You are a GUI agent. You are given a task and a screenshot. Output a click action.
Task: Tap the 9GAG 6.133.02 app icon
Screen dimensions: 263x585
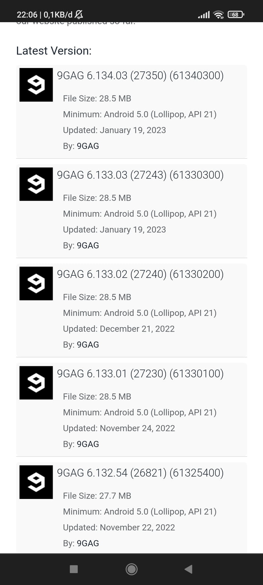(x=36, y=283)
